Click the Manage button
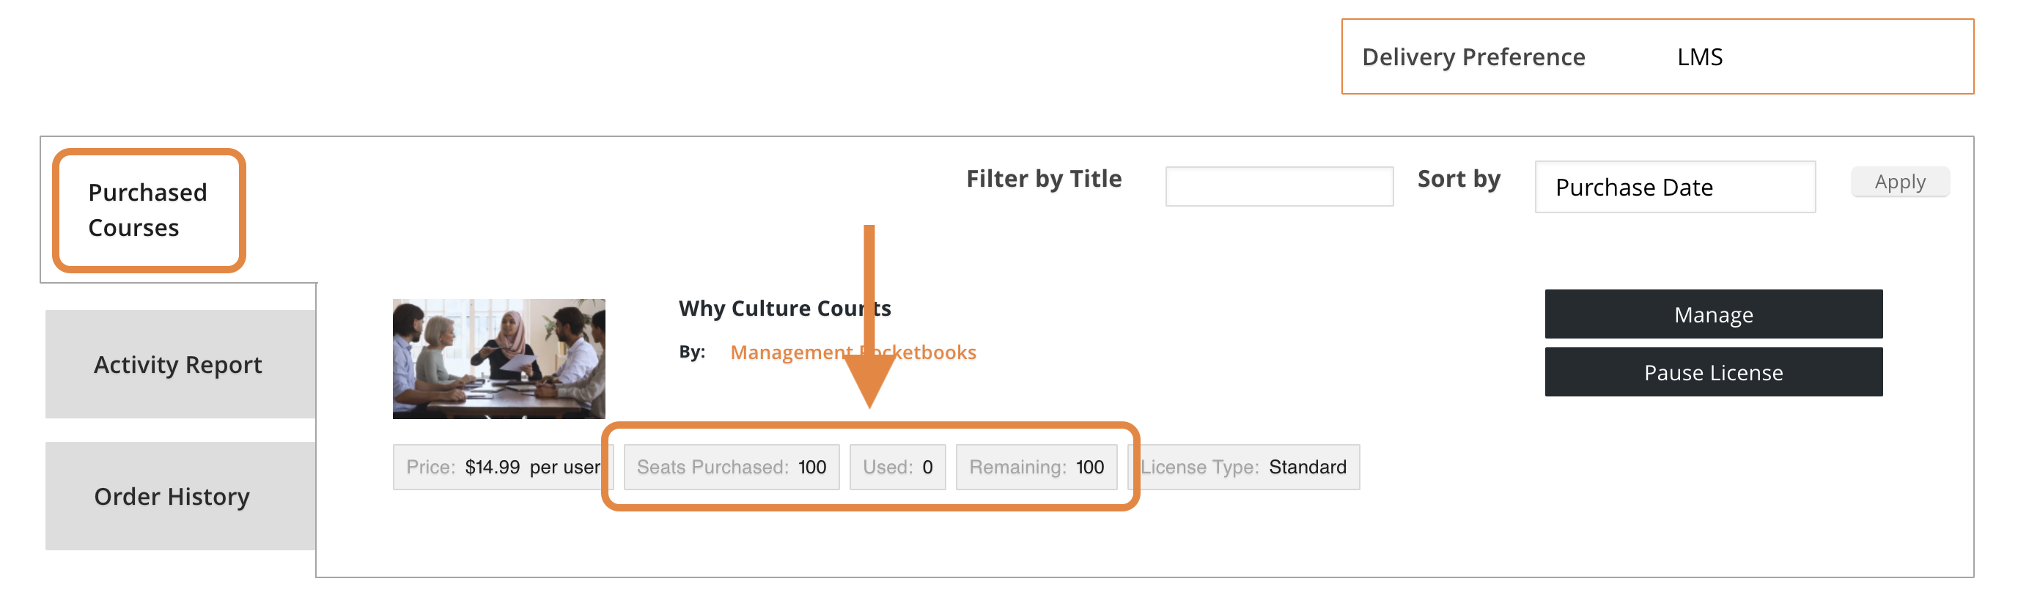The width and height of the screenshot is (2018, 595). pos(1712,315)
